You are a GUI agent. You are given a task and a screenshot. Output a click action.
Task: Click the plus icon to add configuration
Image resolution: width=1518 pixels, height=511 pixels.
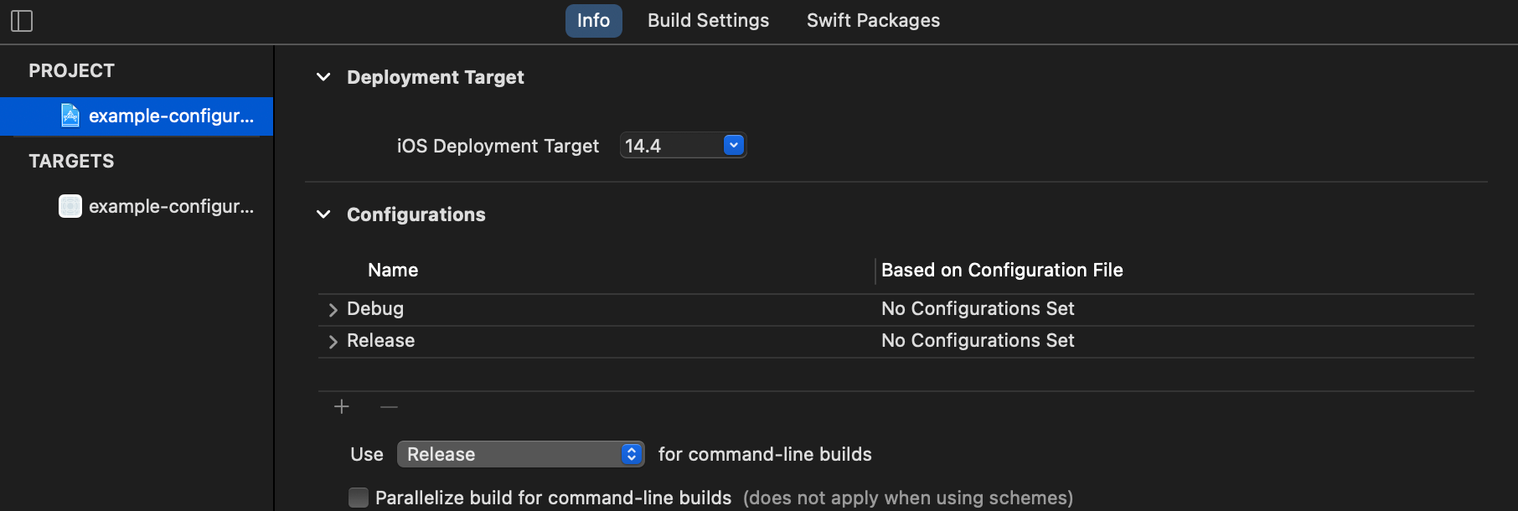[342, 407]
